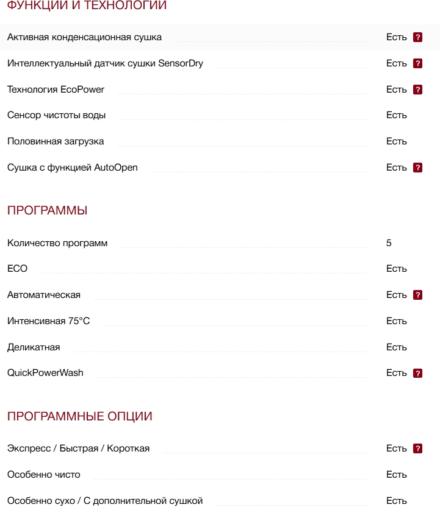
Task: Click the Есть value for Сенсор чистоты воды
Action: (396, 115)
